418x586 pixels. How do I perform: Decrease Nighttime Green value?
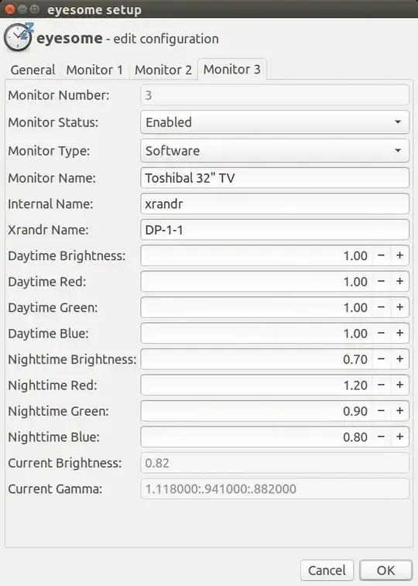(x=381, y=411)
